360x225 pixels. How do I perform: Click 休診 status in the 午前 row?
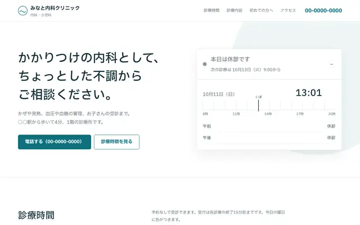331,126
